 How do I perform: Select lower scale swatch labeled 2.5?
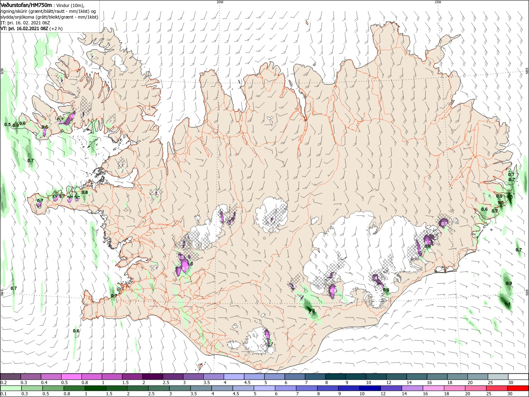coord(159,388)
